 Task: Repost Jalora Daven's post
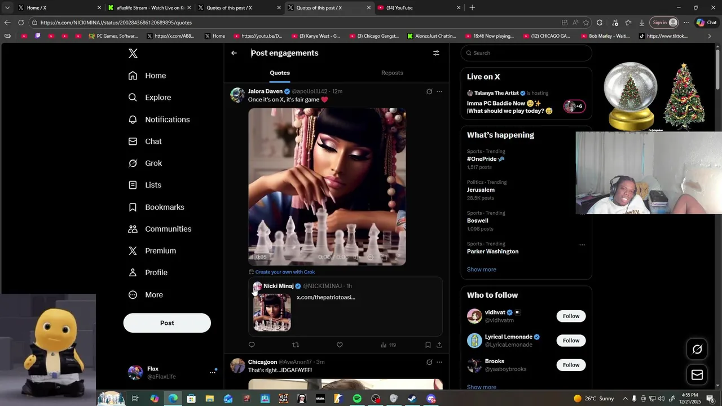point(296,345)
